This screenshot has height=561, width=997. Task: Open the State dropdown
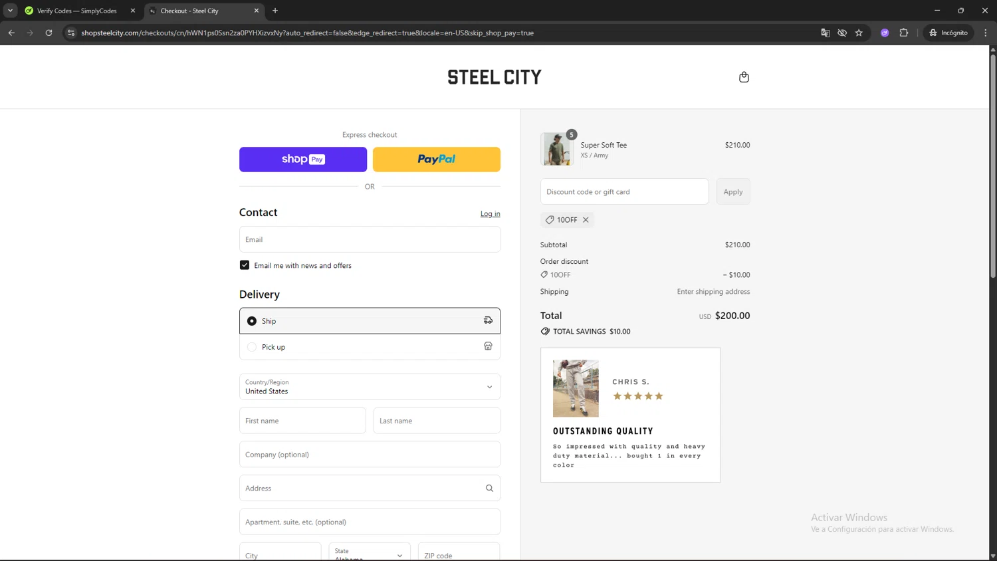(x=370, y=553)
